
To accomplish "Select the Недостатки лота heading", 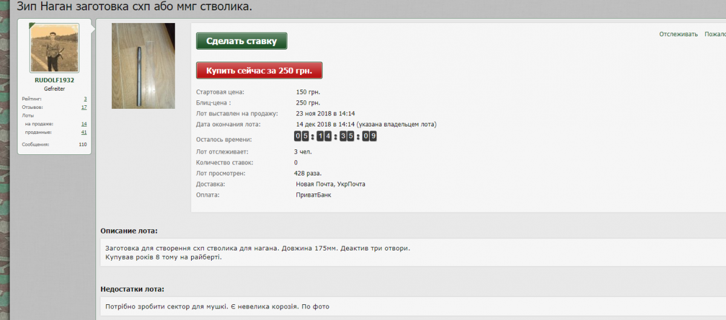I will click(132, 289).
